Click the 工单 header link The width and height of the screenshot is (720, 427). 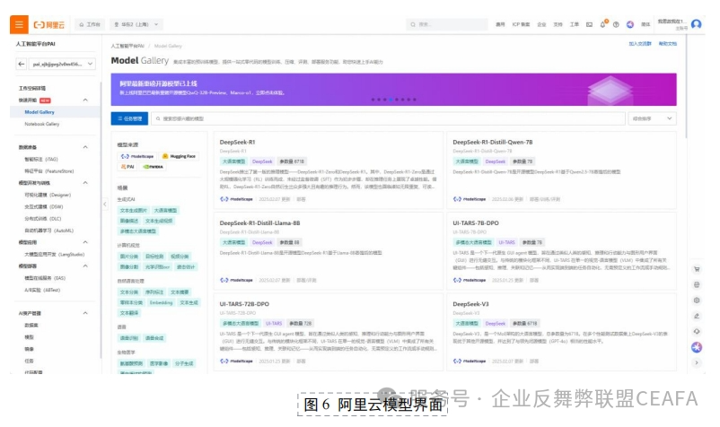[x=575, y=24]
